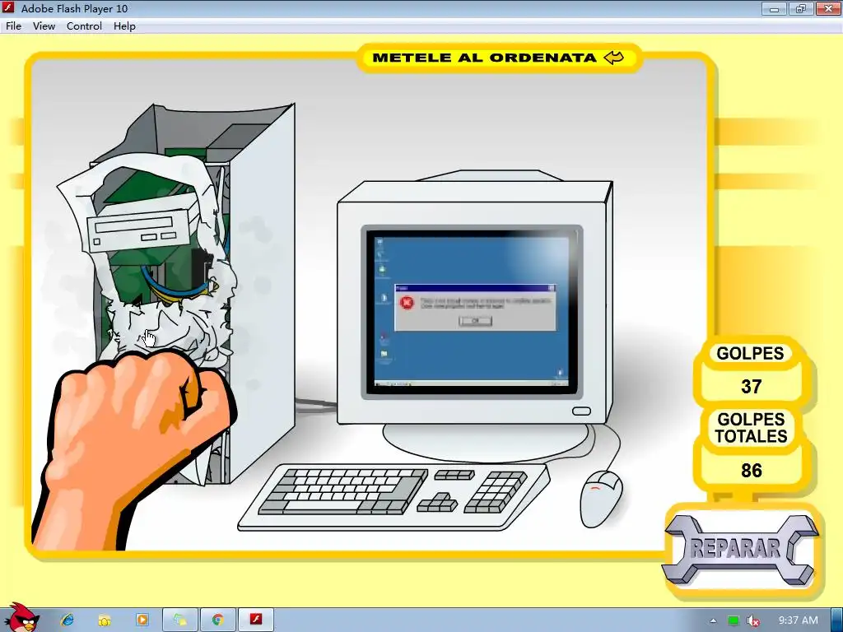Click the monitor power button

[581, 411]
